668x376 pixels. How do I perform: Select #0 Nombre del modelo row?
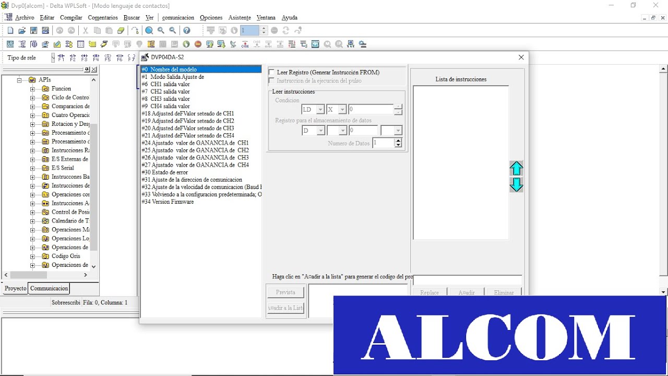click(201, 69)
